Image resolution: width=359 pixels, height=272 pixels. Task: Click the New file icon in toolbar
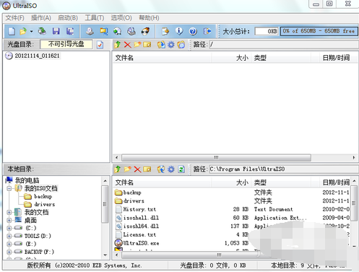(12, 31)
